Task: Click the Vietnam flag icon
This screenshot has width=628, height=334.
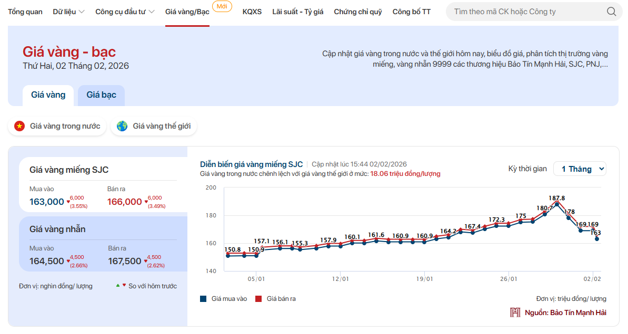Action: [x=19, y=126]
